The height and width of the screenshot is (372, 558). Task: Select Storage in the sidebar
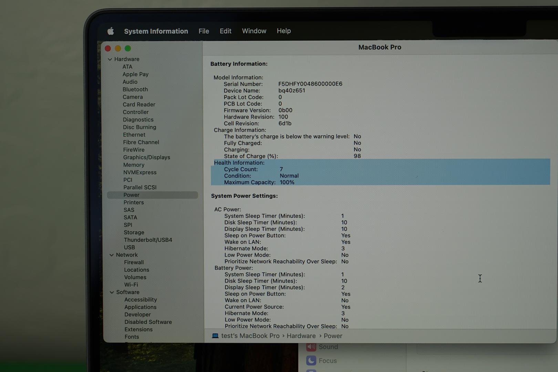[x=134, y=232]
